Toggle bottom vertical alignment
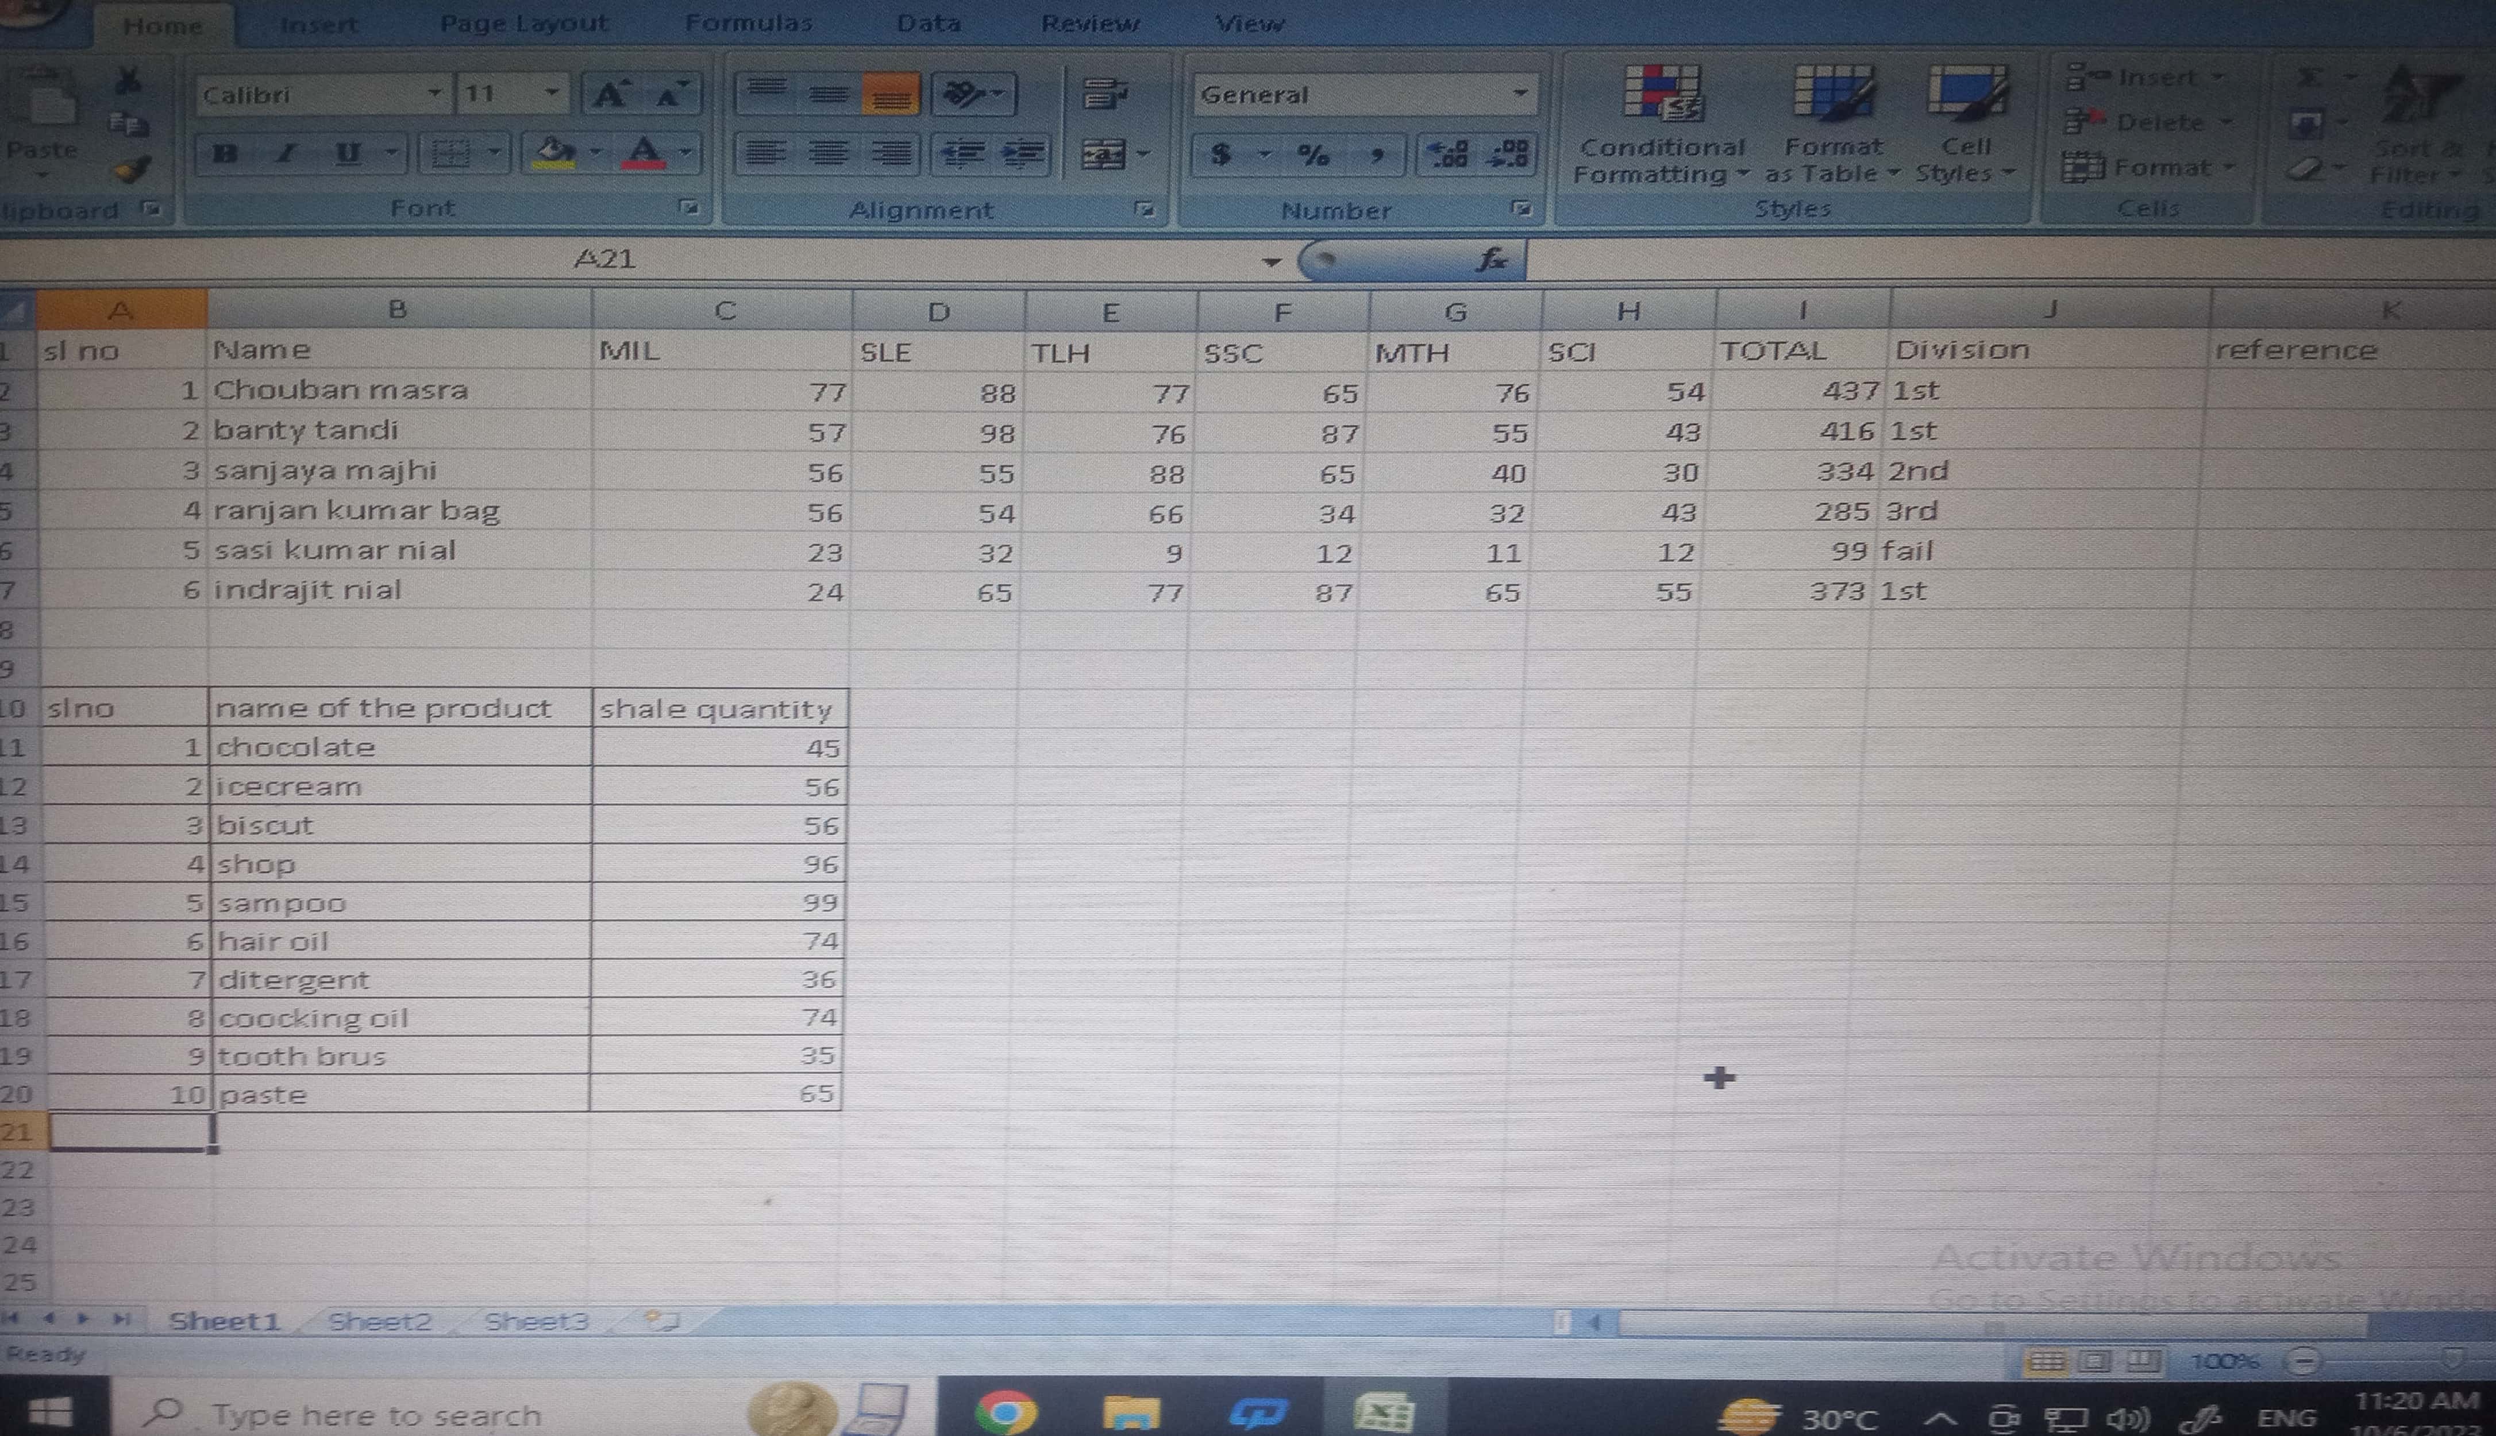This screenshot has width=2496, height=1436. (x=890, y=95)
